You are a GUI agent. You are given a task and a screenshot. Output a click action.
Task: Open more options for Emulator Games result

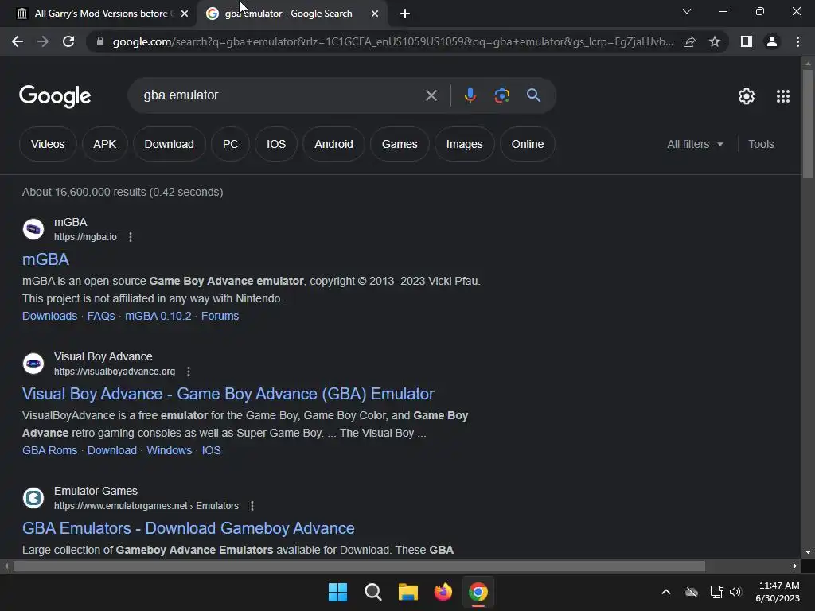point(252,506)
